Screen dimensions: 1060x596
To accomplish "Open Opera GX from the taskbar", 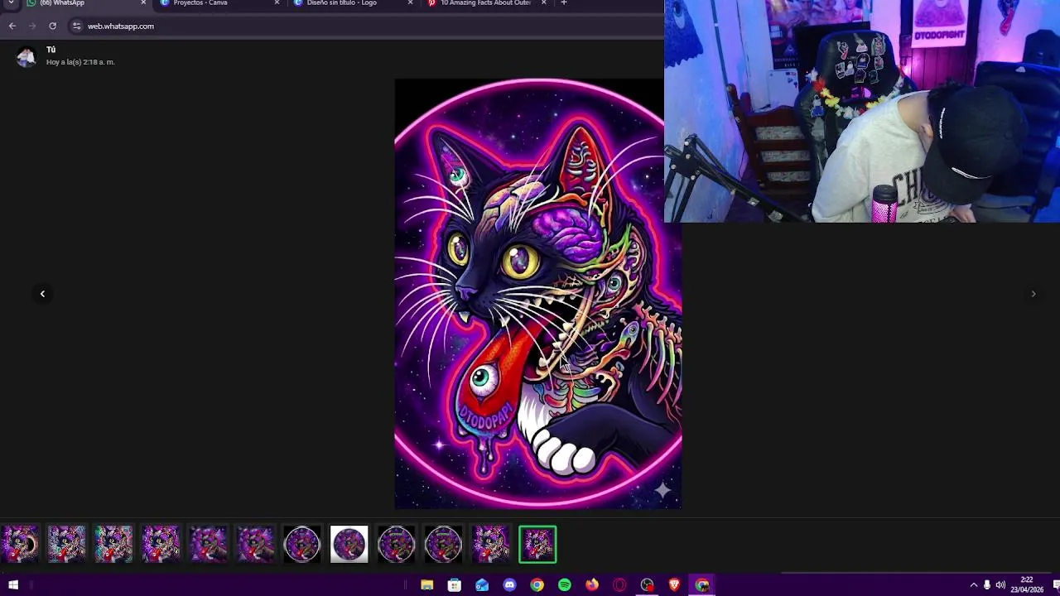I will (x=619, y=585).
